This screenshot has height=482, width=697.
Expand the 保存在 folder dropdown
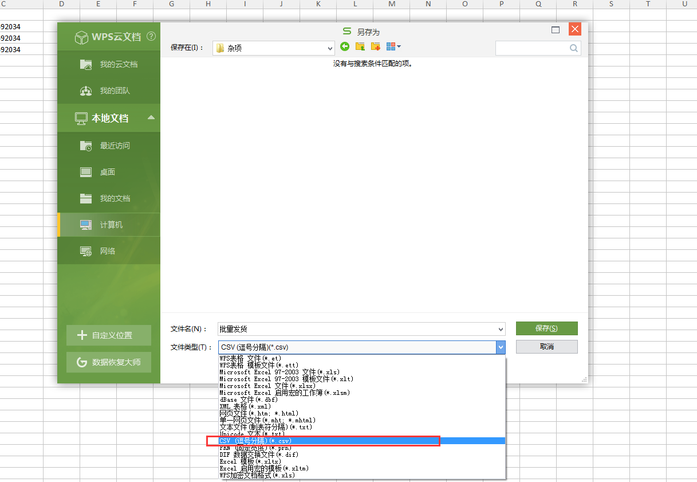click(329, 48)
